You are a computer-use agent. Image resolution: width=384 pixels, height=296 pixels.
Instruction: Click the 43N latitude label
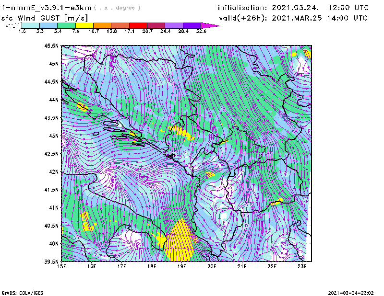pos(54,136)
